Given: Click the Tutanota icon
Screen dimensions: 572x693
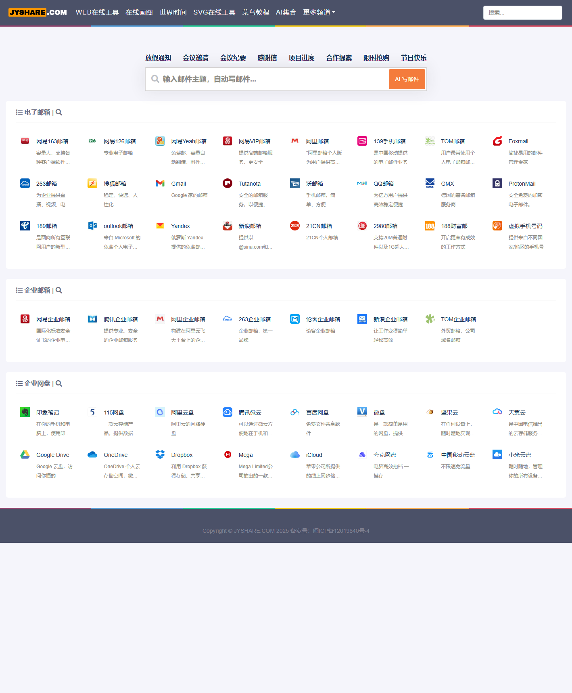Looking at the screenshot, I should pos(228,184).
